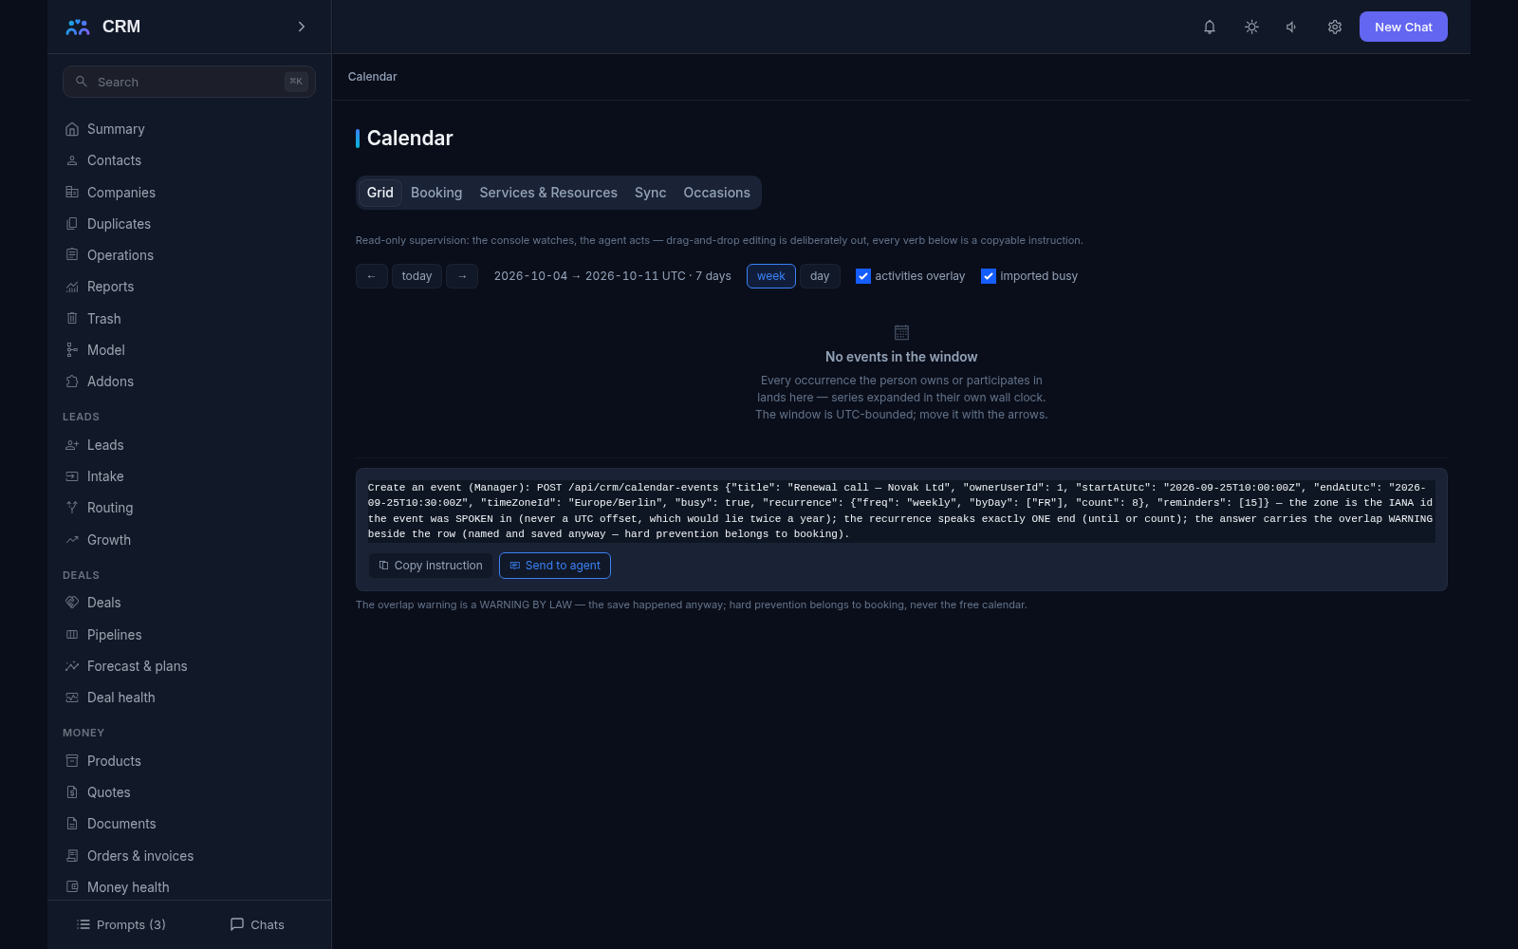Switch to day view
Viewport: 1518px width, 949px height.
coord(820,276)
